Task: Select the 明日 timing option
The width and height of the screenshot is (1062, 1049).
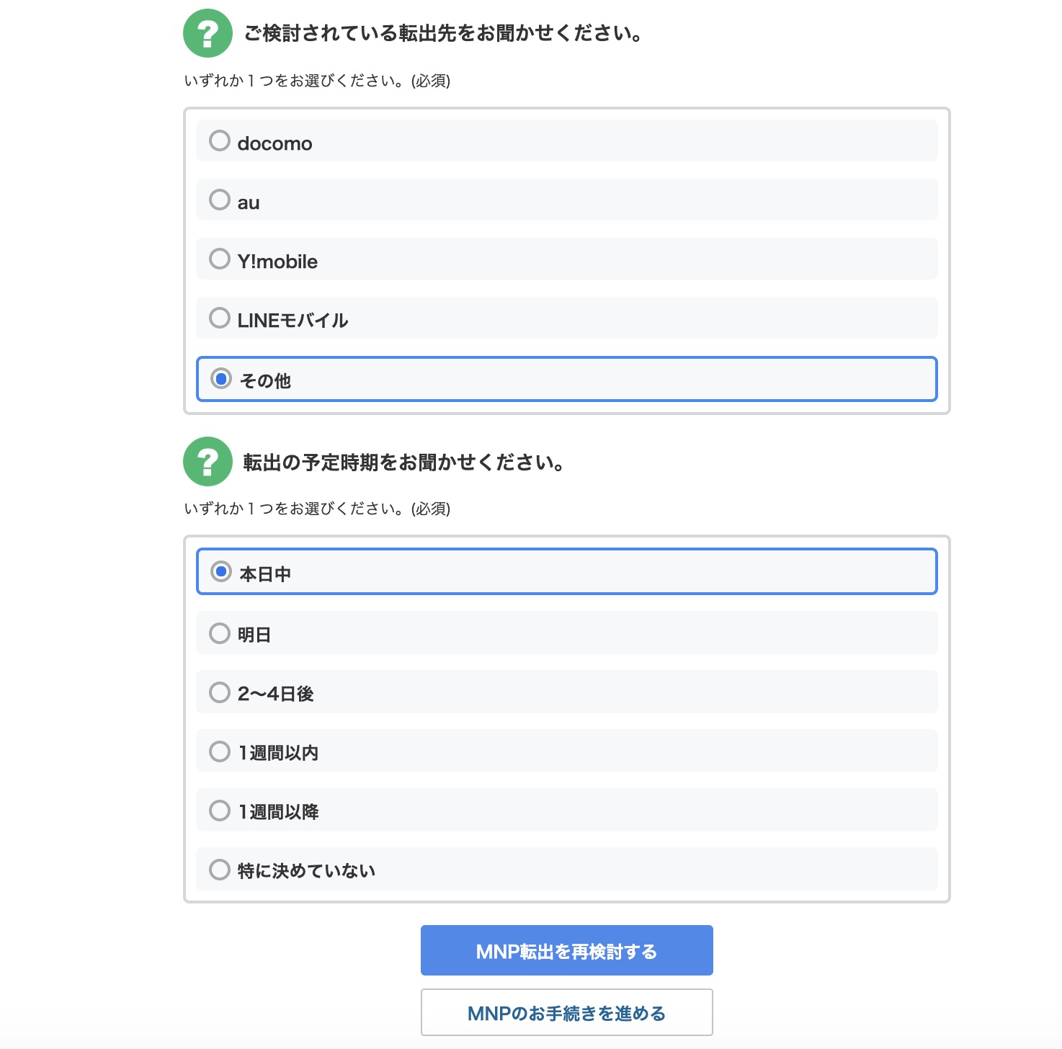Action: [x=220, y=633]
